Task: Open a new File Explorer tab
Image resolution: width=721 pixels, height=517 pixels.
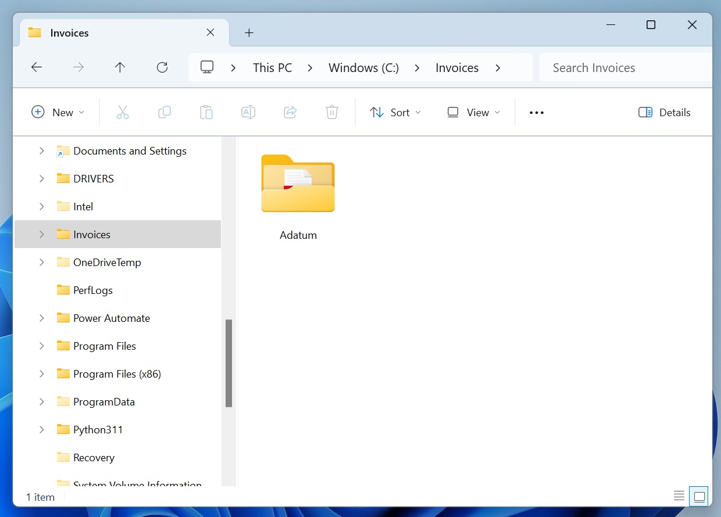Action: click(x=249, y=33)
